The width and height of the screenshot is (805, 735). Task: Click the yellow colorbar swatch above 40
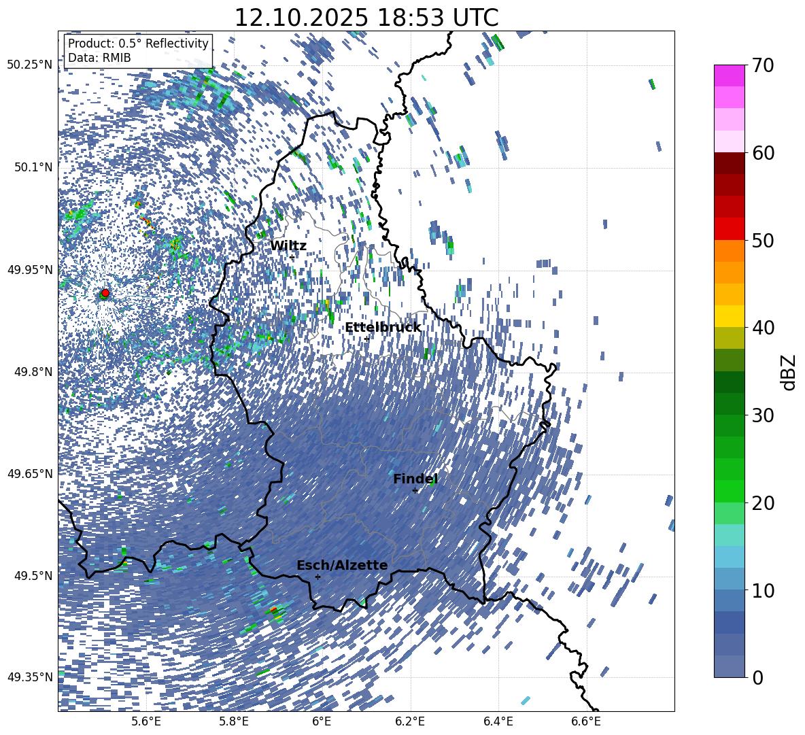point(729,317)
